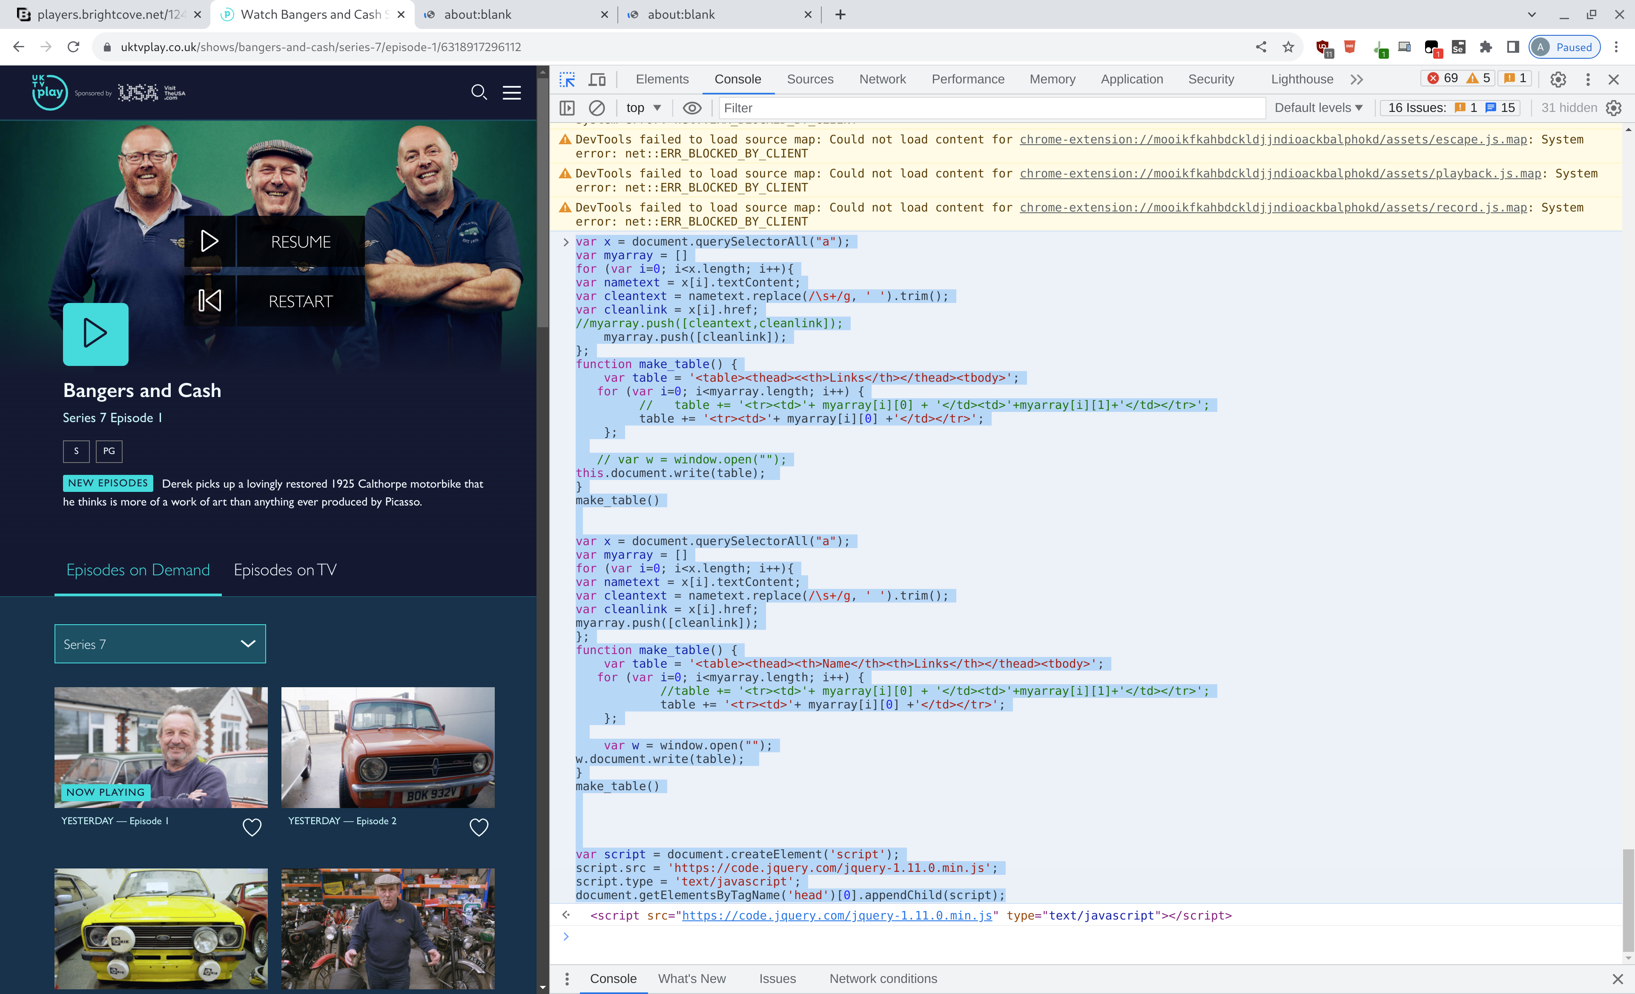This screenshot has height=994, width=1635.
Task: Open the console settings gear icon
Action: click(1614, 107)
